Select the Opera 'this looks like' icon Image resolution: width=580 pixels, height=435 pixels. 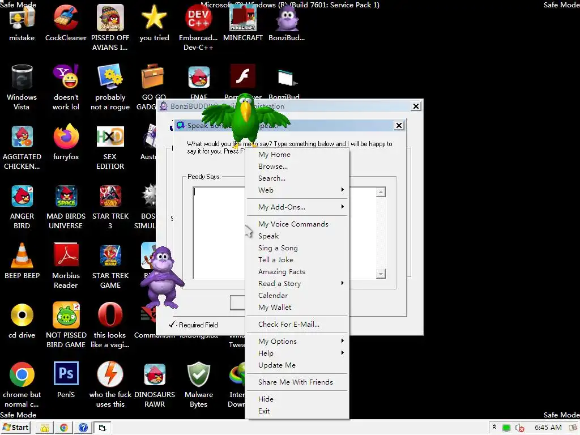(110, 326)
